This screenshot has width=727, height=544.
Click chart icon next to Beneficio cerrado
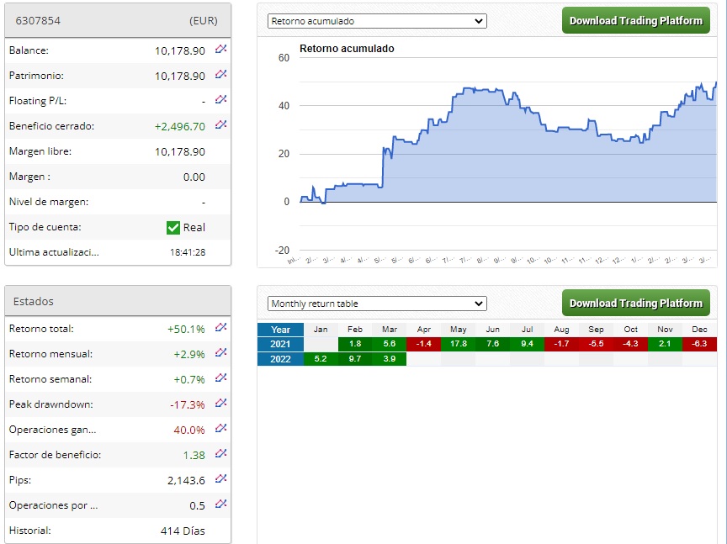click(x=221, y=125)
